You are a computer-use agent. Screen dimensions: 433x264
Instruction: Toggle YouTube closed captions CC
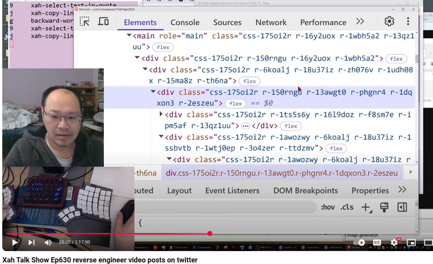pyautogui.click(x=377, y=242)
